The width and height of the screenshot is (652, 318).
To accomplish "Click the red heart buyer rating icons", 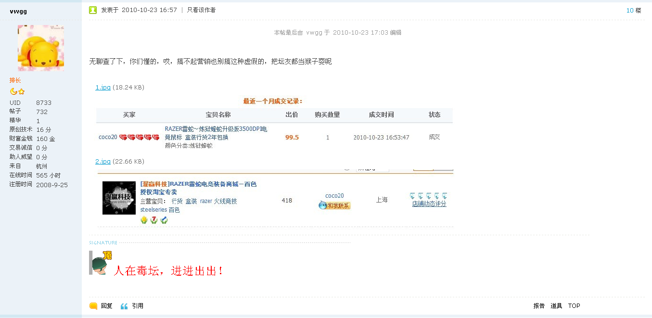I will [x=139, y=137].
